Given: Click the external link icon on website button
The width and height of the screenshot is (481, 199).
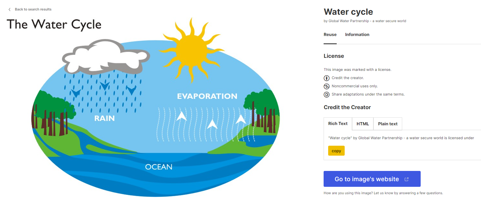Looking at the screenshot, I should point(406,179).
